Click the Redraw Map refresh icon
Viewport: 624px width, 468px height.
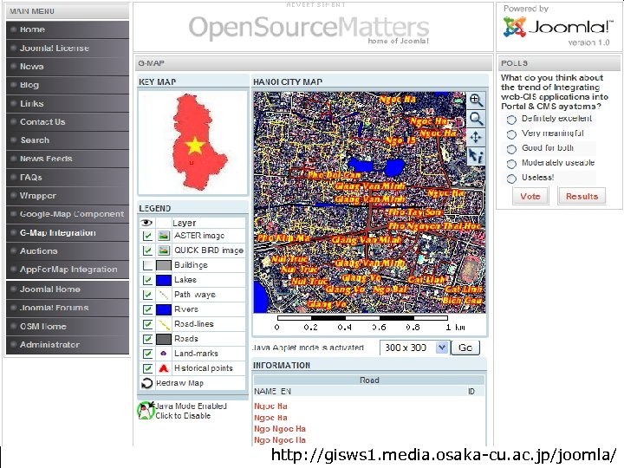[146, 383]
